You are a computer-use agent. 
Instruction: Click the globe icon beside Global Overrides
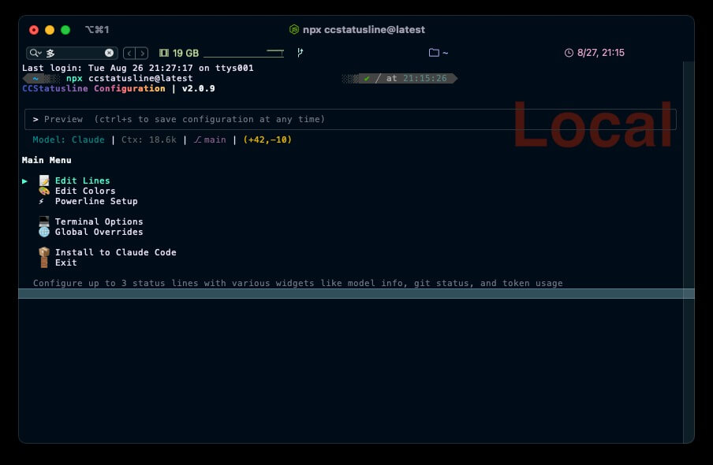tap(44, 232)
